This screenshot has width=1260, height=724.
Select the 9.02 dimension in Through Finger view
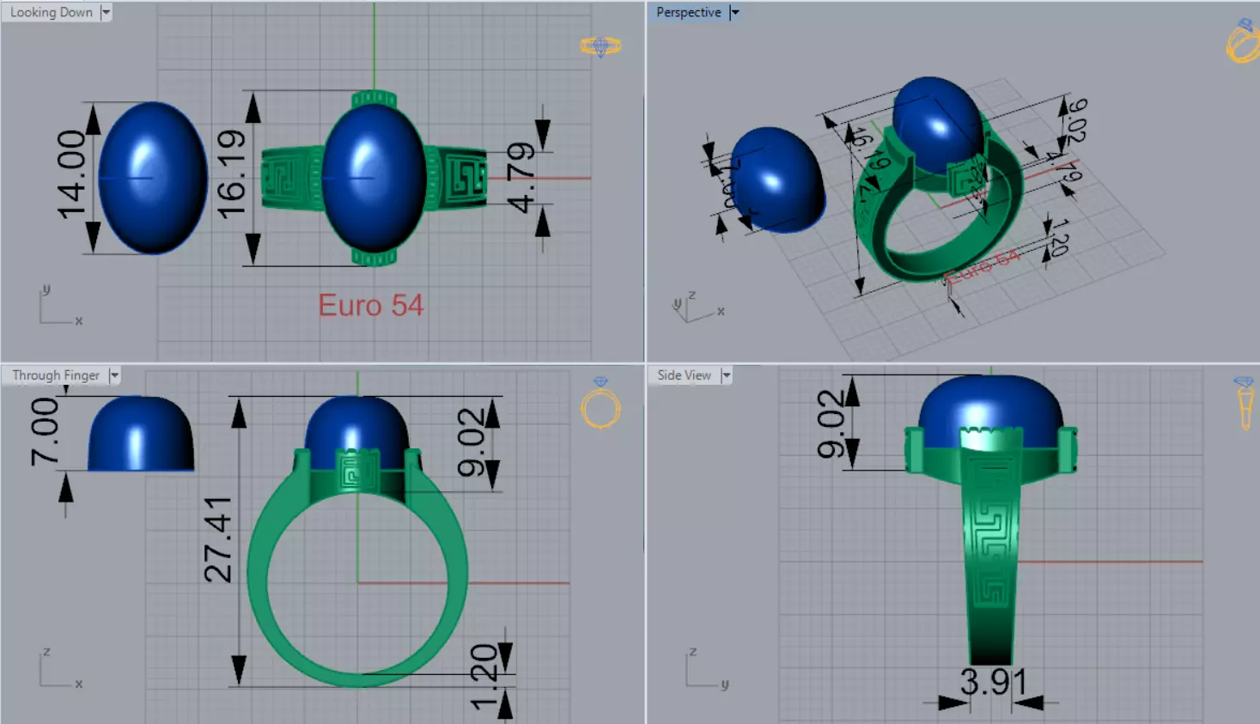(471, 442)
